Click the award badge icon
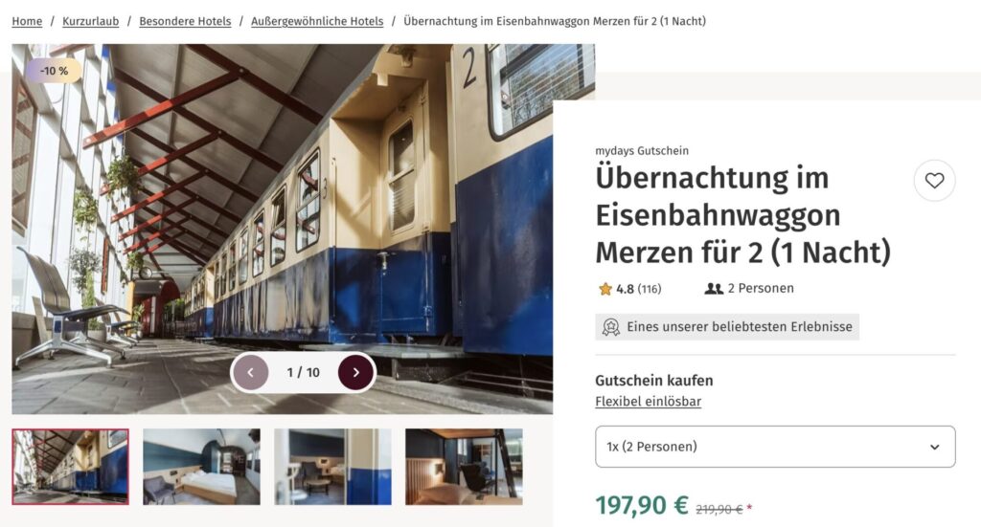 610,327
